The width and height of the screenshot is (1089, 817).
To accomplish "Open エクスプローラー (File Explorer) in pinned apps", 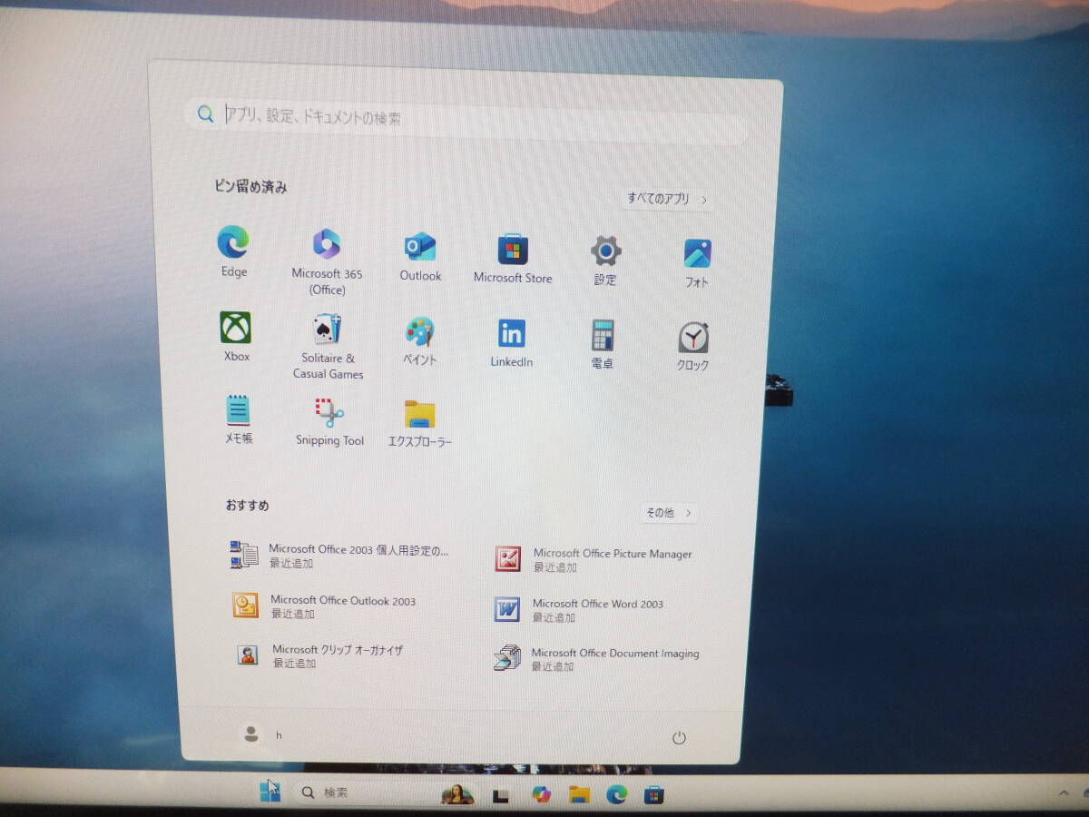I will pyautogui.click(x=419, y=424).
